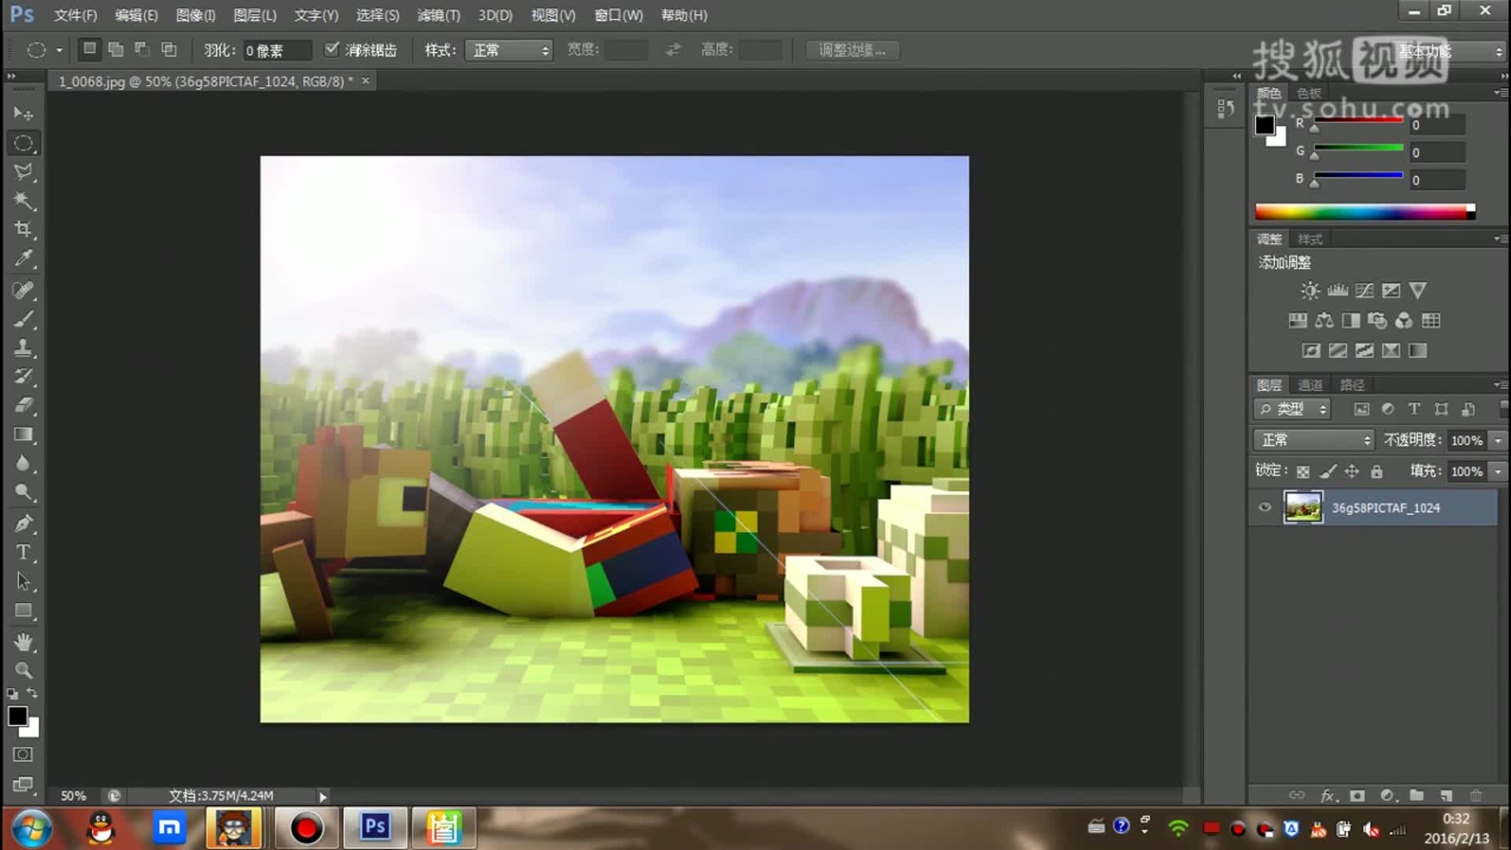Toggle the anti-alias checkbox
This screenshot has height=850, width=1511.
[x=331, y=49]
